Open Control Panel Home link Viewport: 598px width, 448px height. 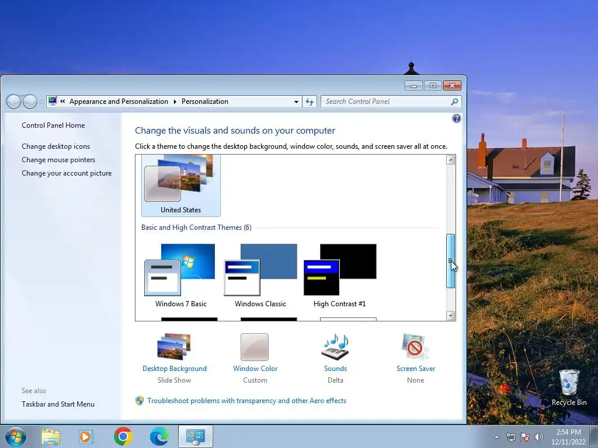click(53, 125)
